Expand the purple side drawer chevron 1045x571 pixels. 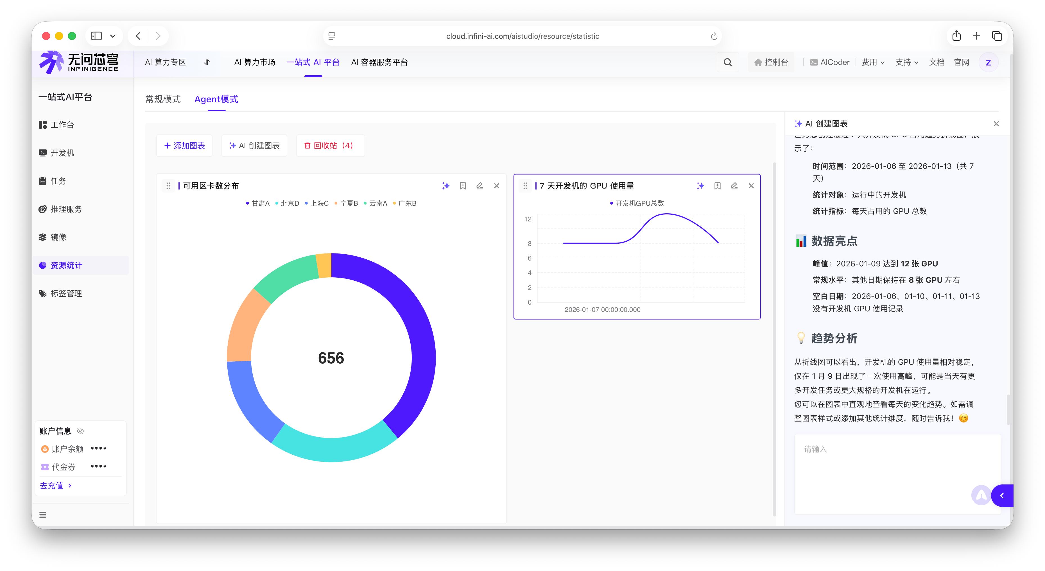tap(1002, 496)
